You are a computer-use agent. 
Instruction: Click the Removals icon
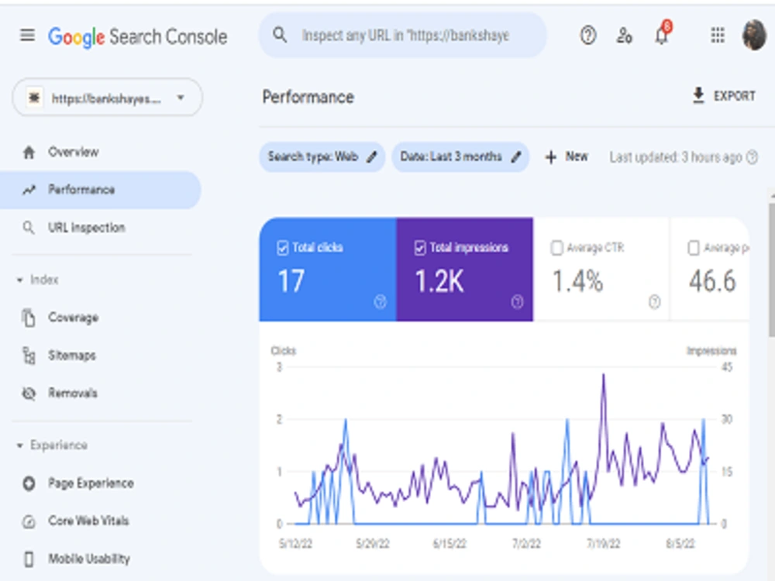[x=29, y=394]
